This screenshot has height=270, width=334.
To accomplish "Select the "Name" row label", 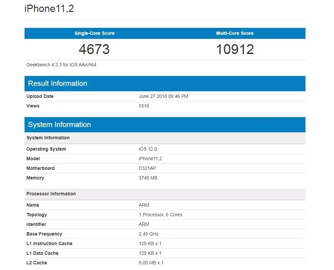I will click(x=33, y=205).
